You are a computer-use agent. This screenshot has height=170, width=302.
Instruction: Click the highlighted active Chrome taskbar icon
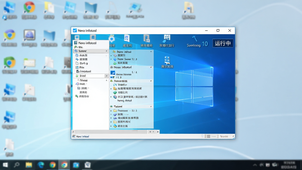point(64,165)
